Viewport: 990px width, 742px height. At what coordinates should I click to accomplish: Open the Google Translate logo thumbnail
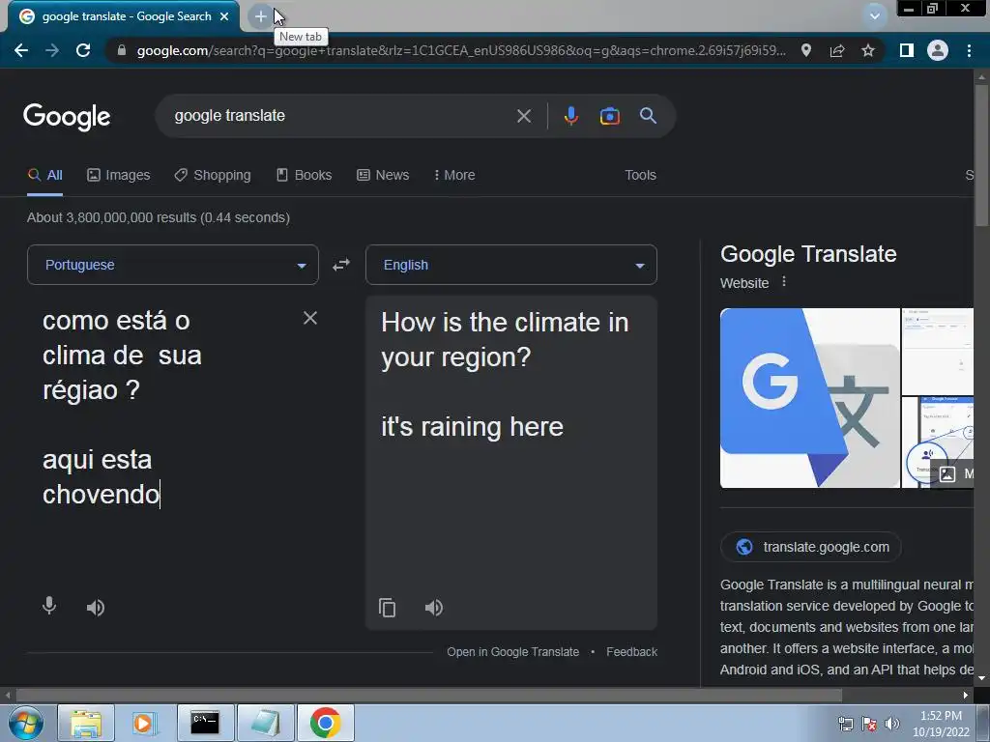[809, 398]
